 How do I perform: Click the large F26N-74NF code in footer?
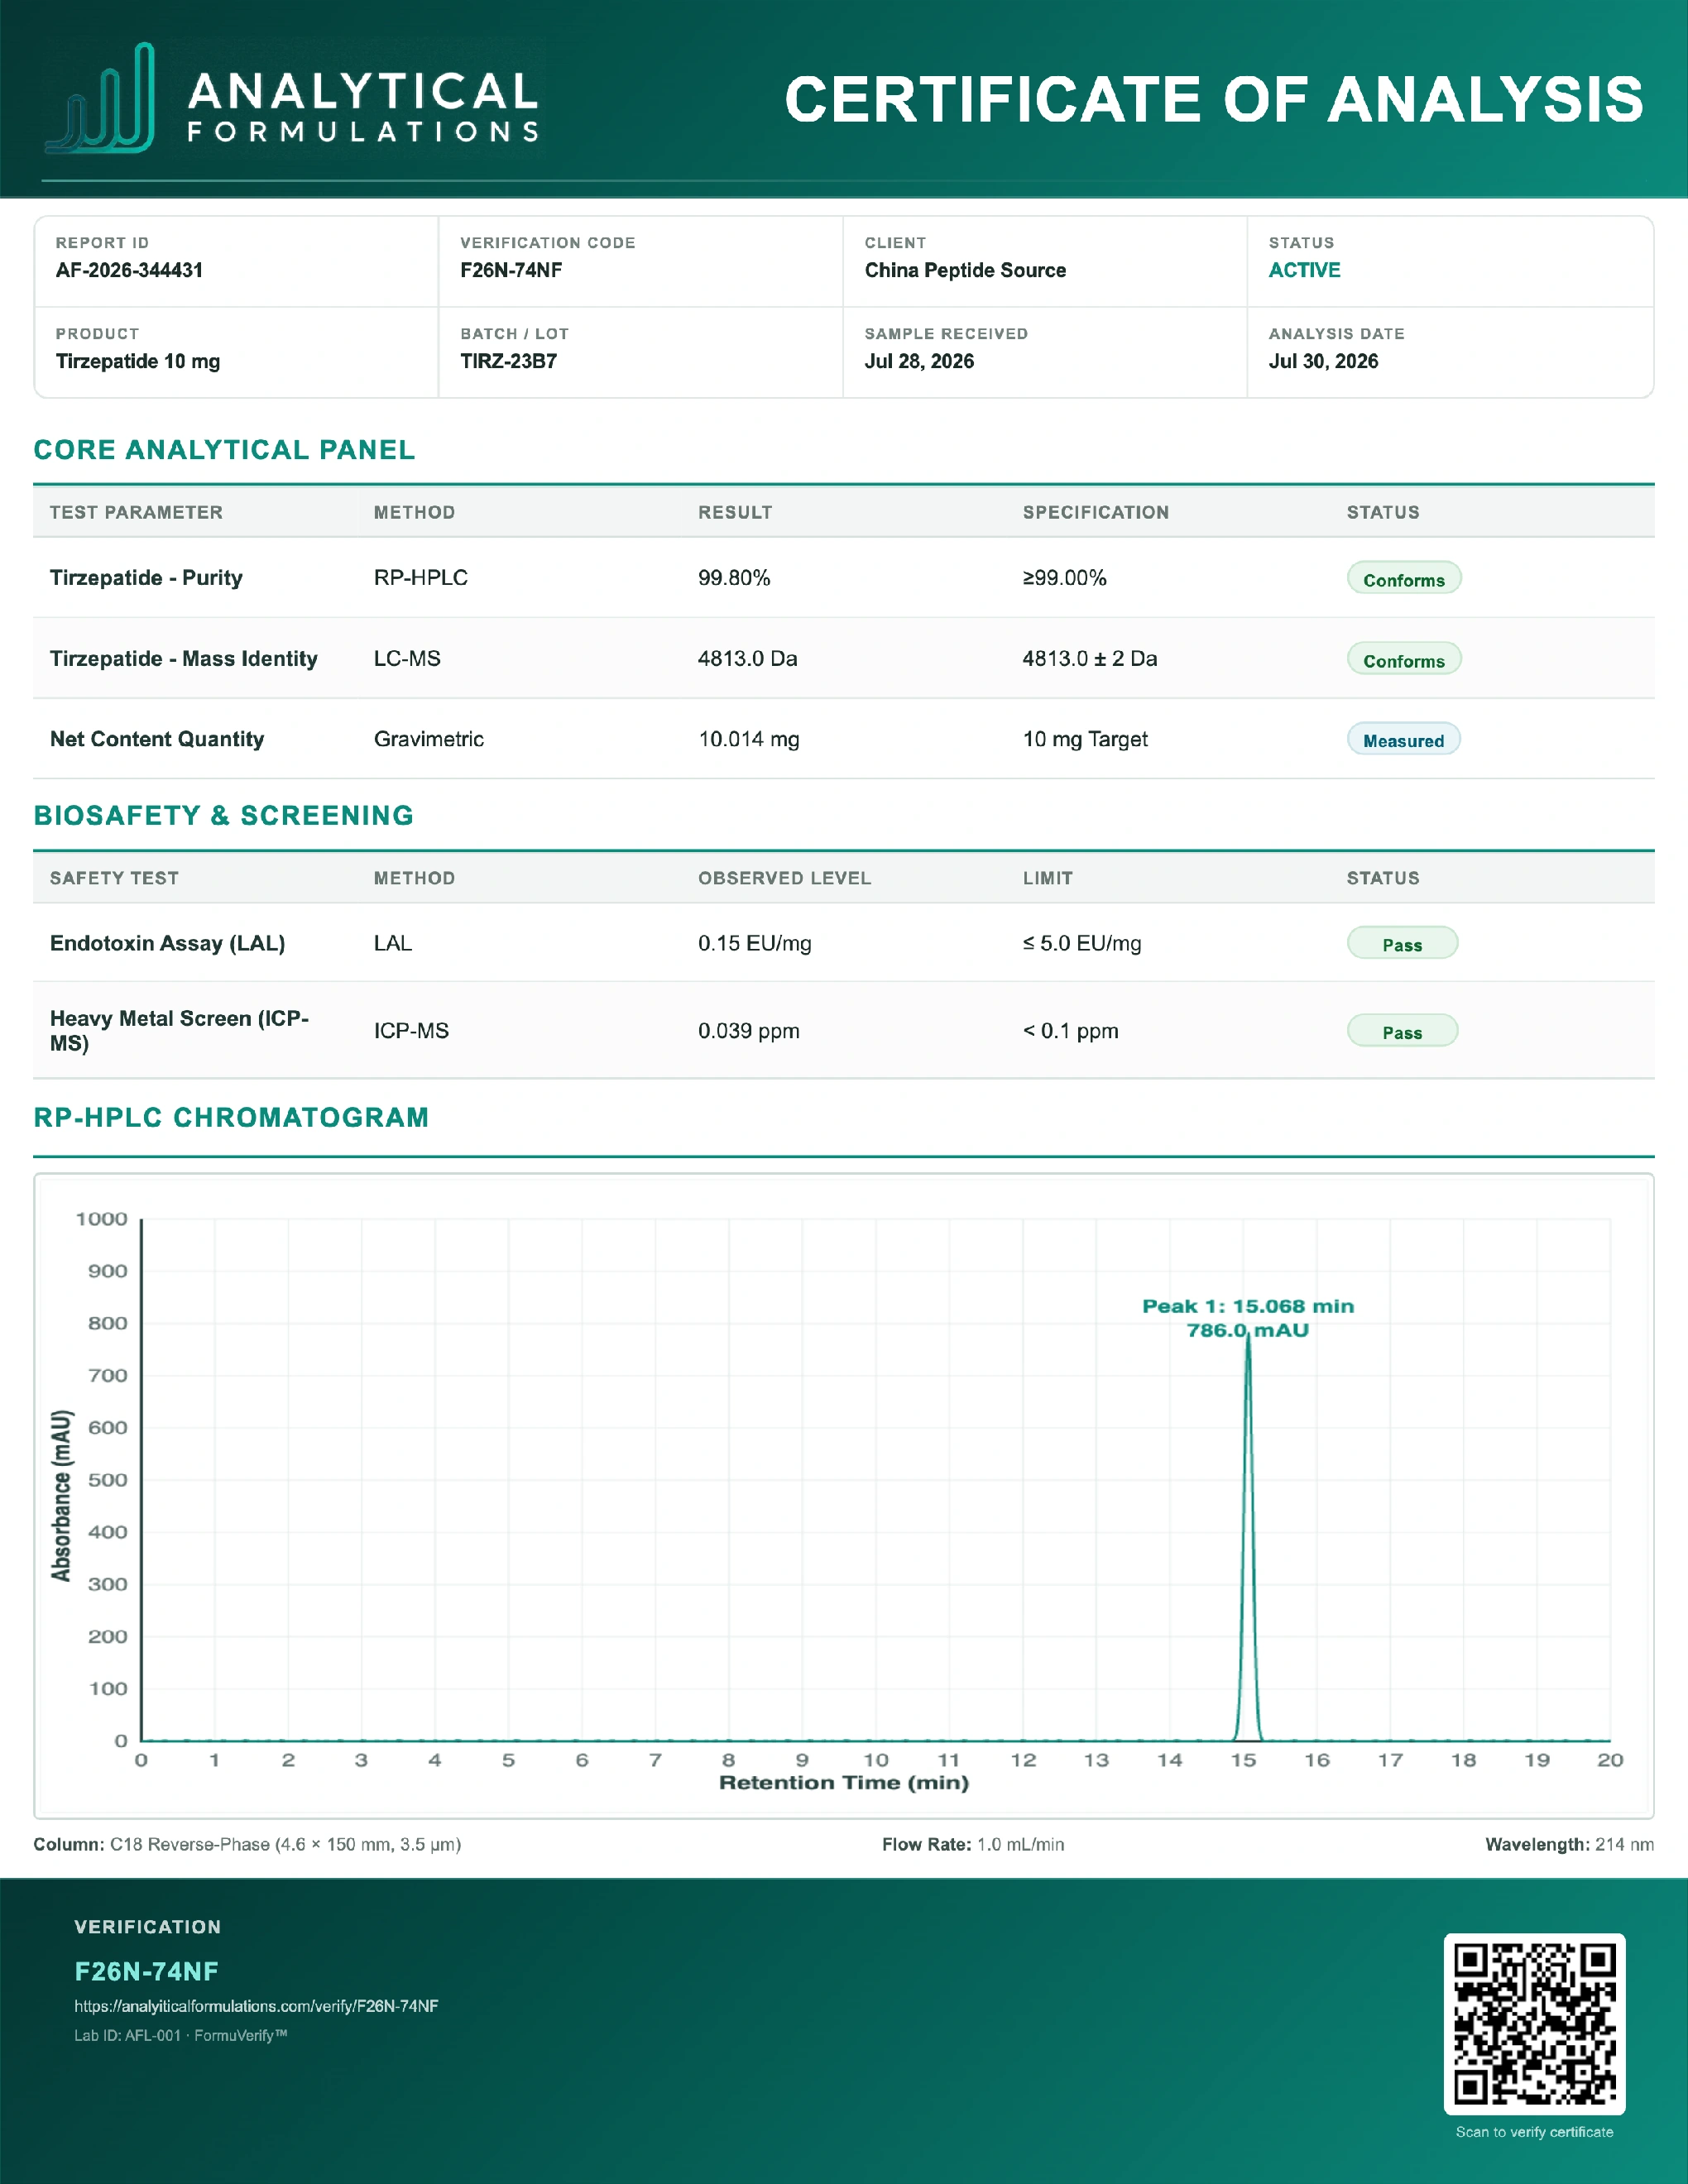146,1971
